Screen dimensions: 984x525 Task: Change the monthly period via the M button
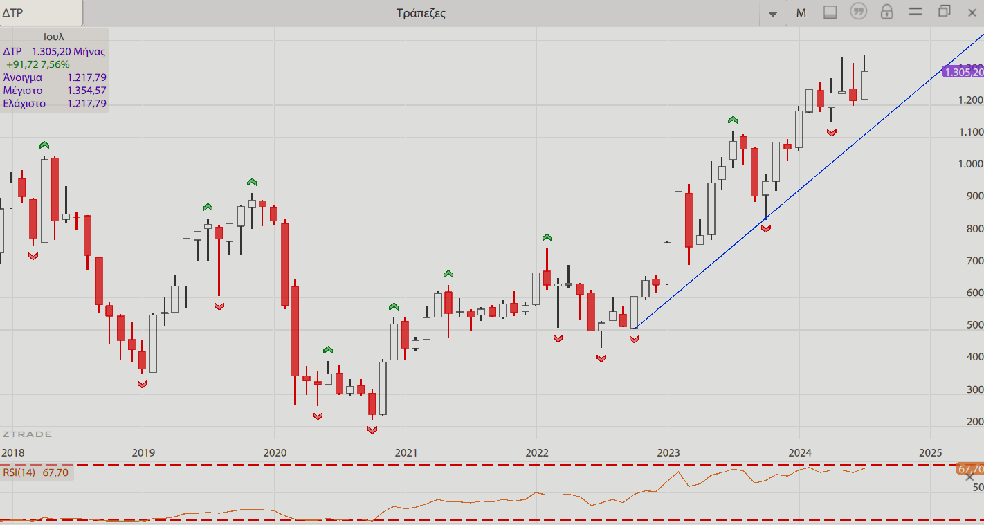click(801, 12)
